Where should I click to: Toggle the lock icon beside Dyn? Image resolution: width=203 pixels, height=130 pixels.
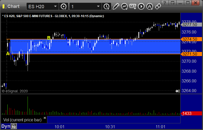point(14,126)
